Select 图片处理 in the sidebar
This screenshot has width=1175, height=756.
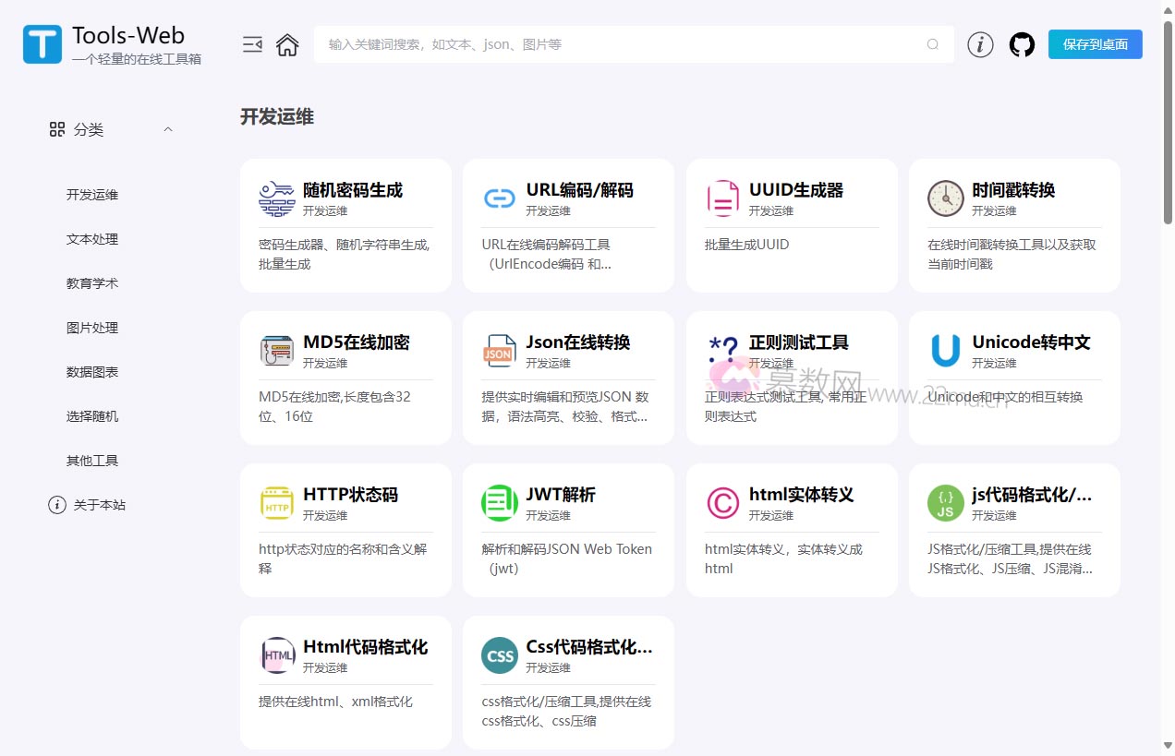pyautogui.click(x=92, y=328)
